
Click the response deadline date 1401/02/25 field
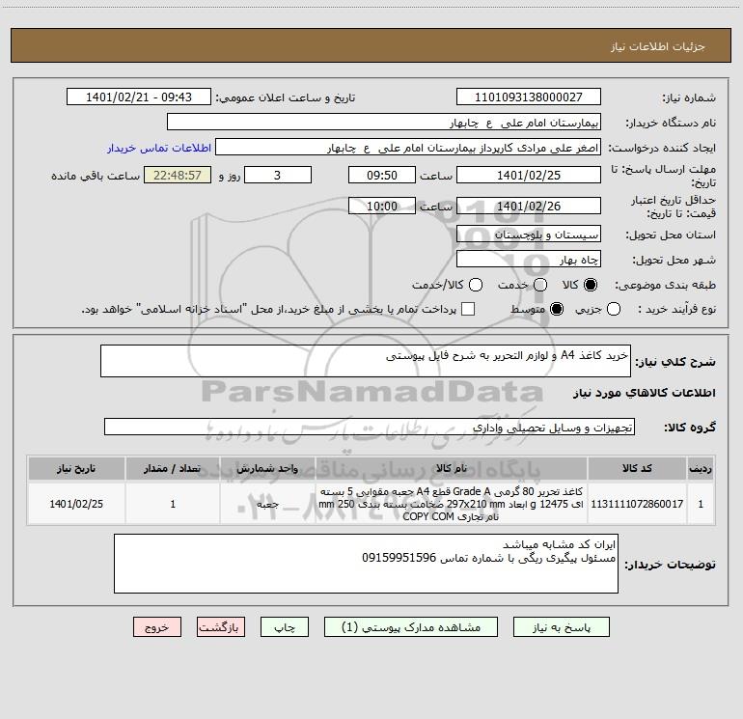tap(529, 175)
